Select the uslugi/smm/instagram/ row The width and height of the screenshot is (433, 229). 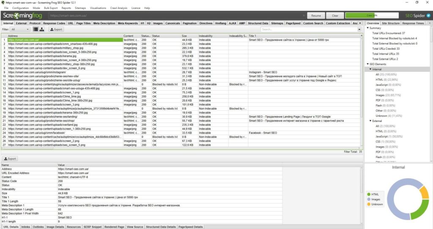(x=181, y=72)
